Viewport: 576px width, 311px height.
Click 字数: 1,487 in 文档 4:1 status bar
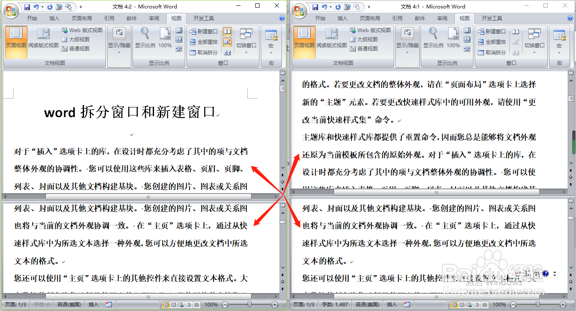coord(335,305)
